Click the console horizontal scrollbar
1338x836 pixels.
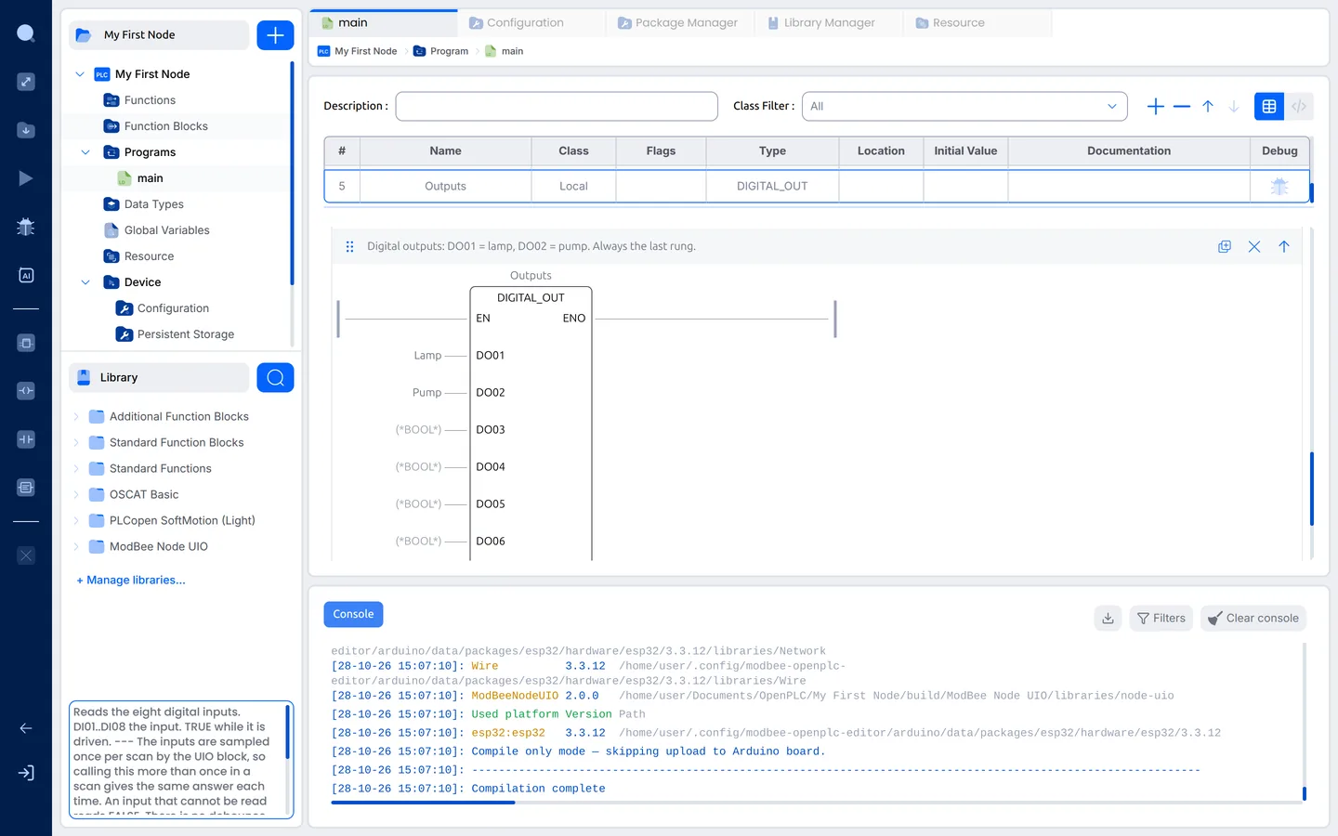(x=423, y=803)
